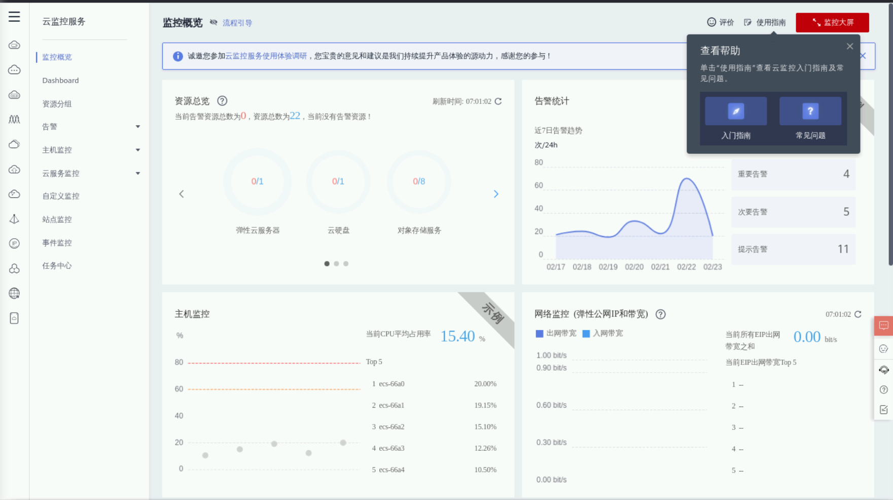The height and width of the screenshot is (500, 893).
Task: Click help question mark beside 资源总览
Action: click(x=222, y=101)
